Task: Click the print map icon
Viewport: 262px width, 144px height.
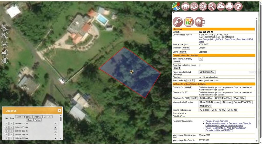Action: [x=229, y=6]
